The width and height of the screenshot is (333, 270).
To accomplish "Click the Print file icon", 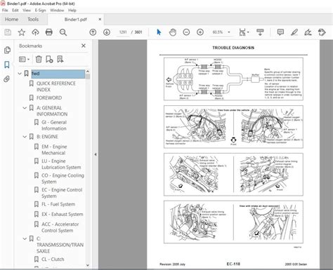I will [49, 32].
